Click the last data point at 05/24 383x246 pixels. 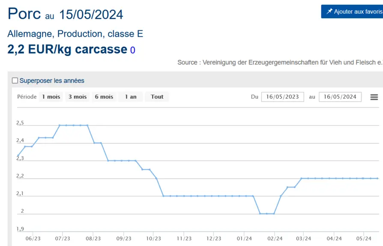(377, 178)
